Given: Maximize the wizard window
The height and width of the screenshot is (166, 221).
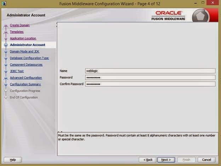Looking at the screenshot, I should pos(203,2).
